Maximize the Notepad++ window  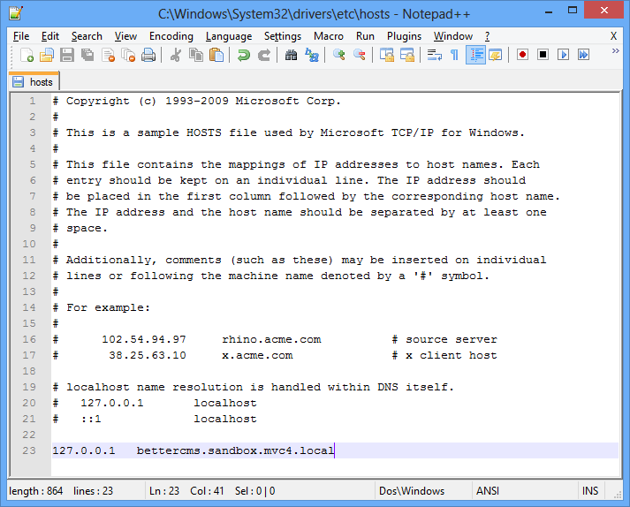[573, 11]
